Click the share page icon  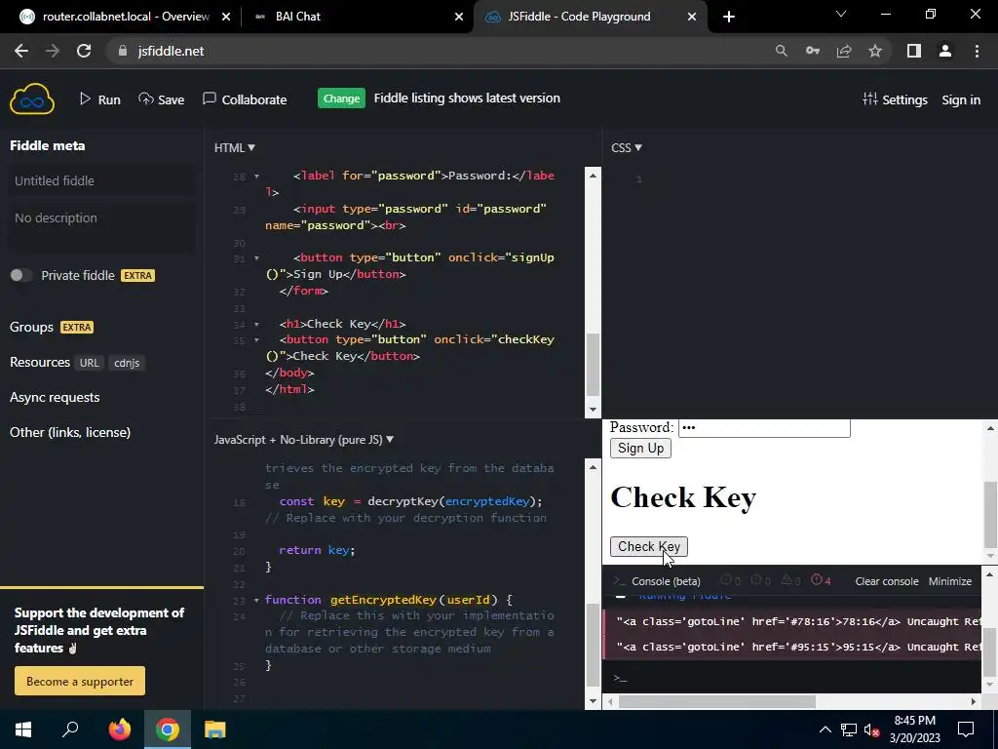coord(844,51)
